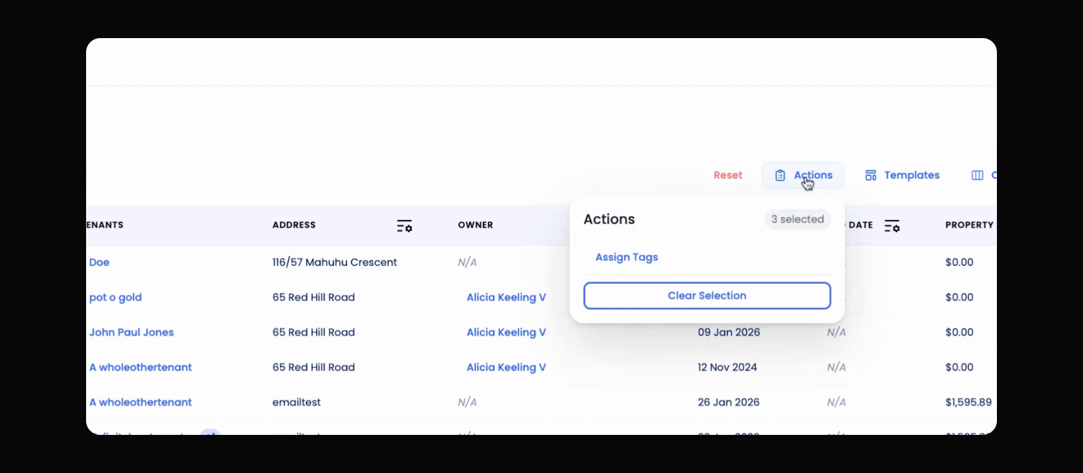Click 65 Red Hill Road in John Paul Jones row
This screenshot has height=473, width=1083.
pyautogui.click(x=313, y=332)
